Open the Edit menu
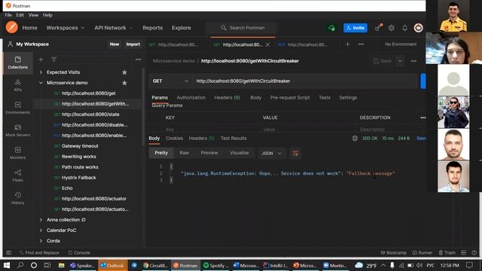The height and width of the screenshot is (271, 482). point(20,15)
